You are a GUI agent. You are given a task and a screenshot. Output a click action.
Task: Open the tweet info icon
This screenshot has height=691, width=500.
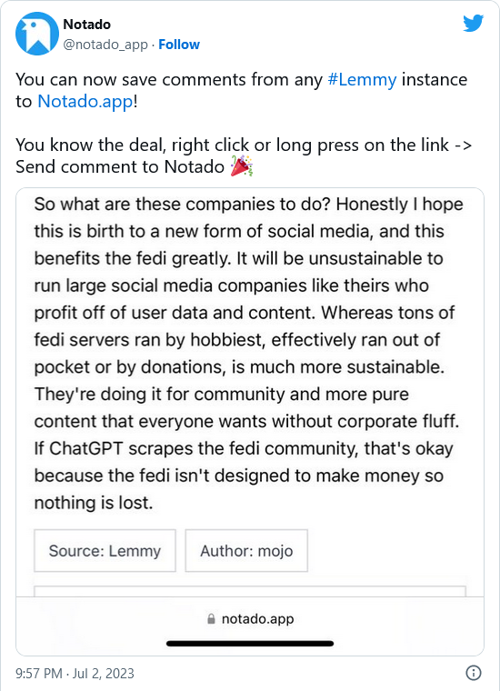(x=474, y=673)
